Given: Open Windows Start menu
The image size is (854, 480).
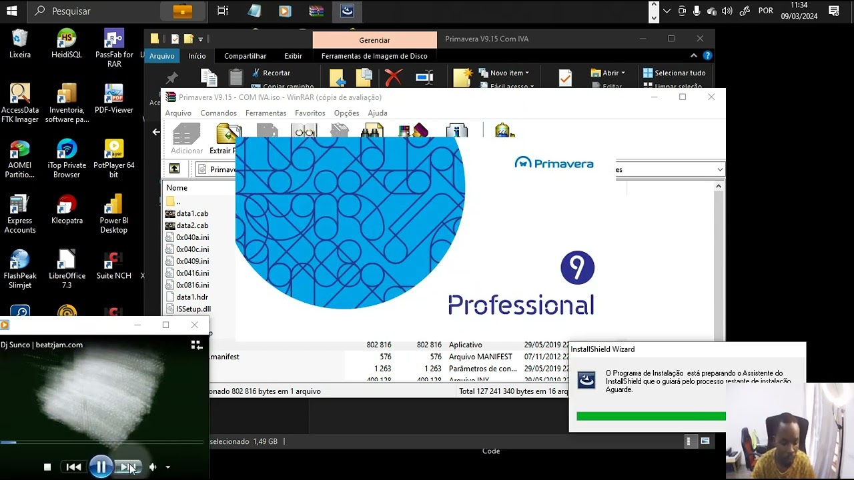Looking at the screenshot, I should click(11, 11).
